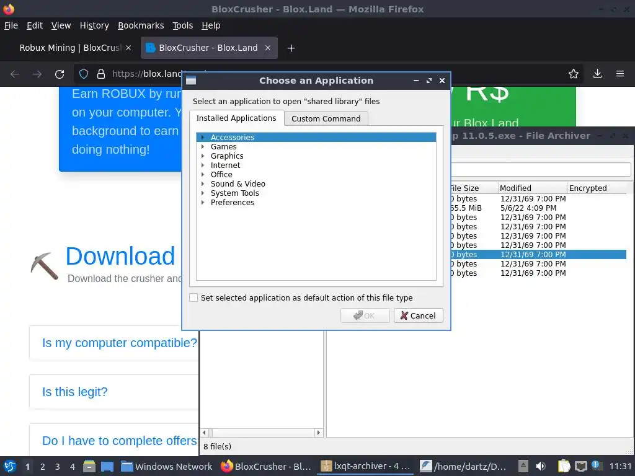The image size is (635, 476).
Task: Open the View menu
Action: (61, 25)
